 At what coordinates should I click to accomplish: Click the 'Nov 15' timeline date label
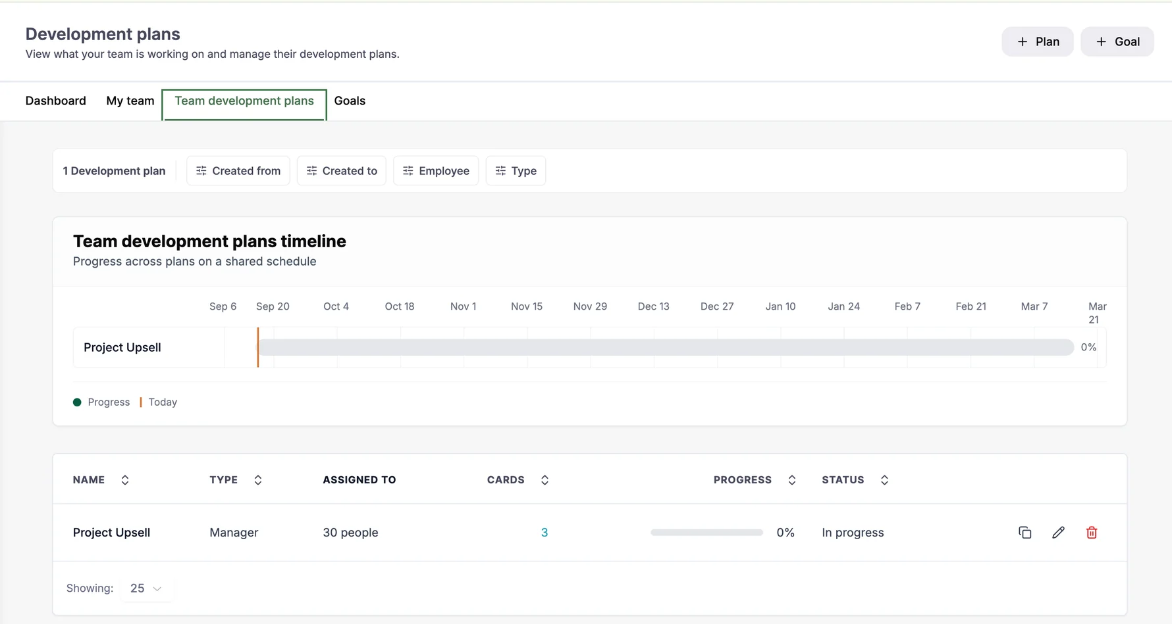pos(527,306)
